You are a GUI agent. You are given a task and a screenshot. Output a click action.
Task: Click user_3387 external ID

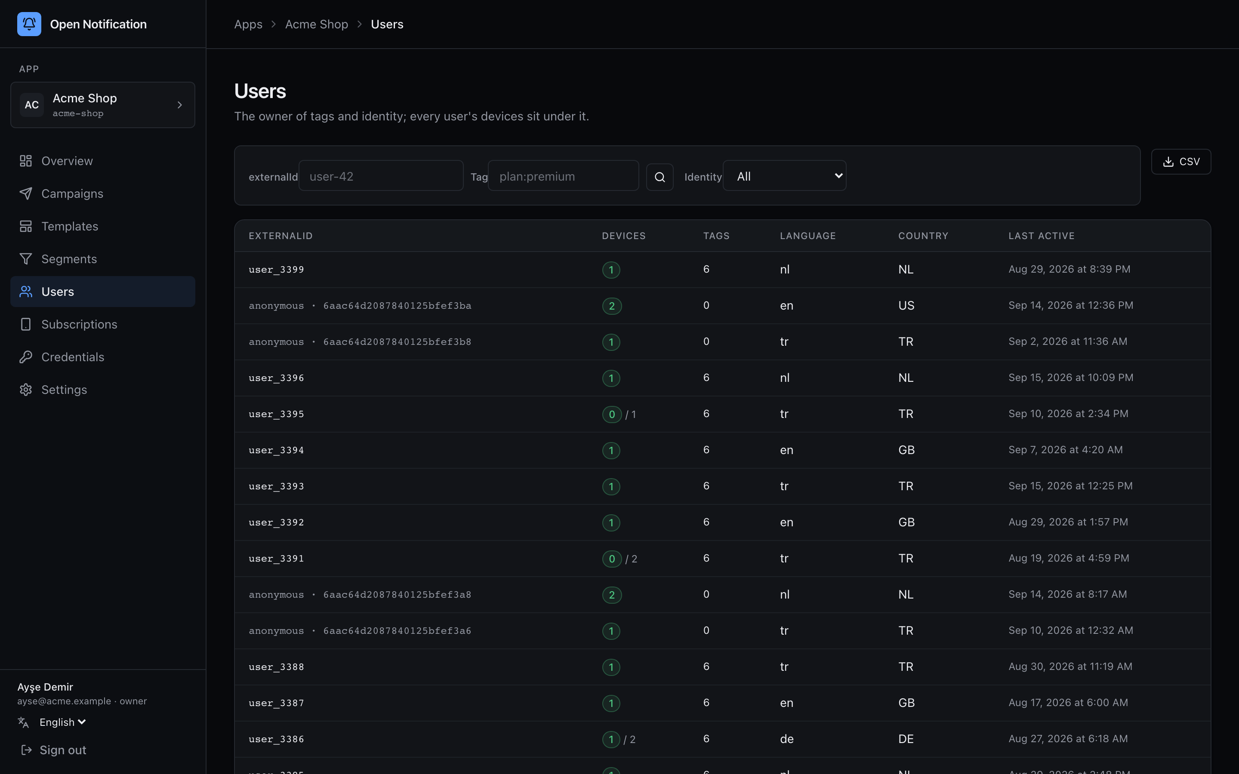coord(277,703)
